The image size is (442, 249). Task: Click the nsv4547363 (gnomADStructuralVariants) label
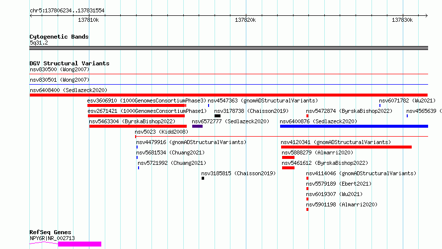click(263, 100)
